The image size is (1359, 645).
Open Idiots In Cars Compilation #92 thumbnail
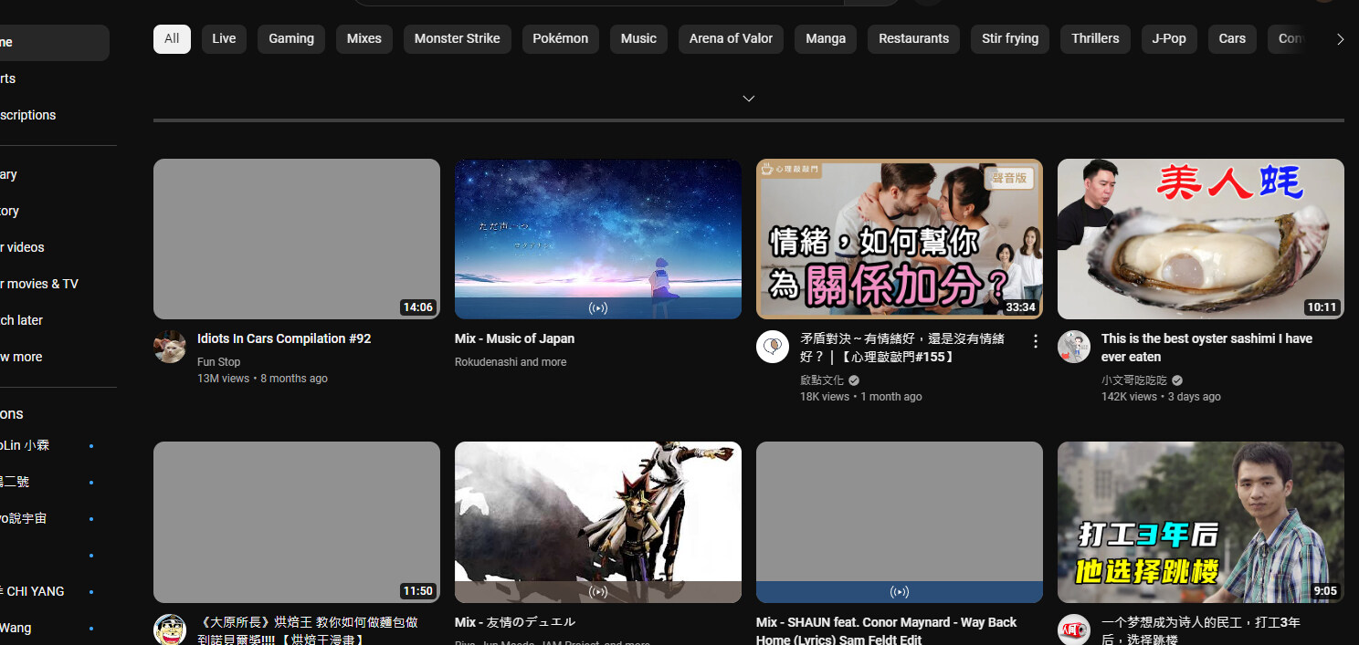[297, 239]
